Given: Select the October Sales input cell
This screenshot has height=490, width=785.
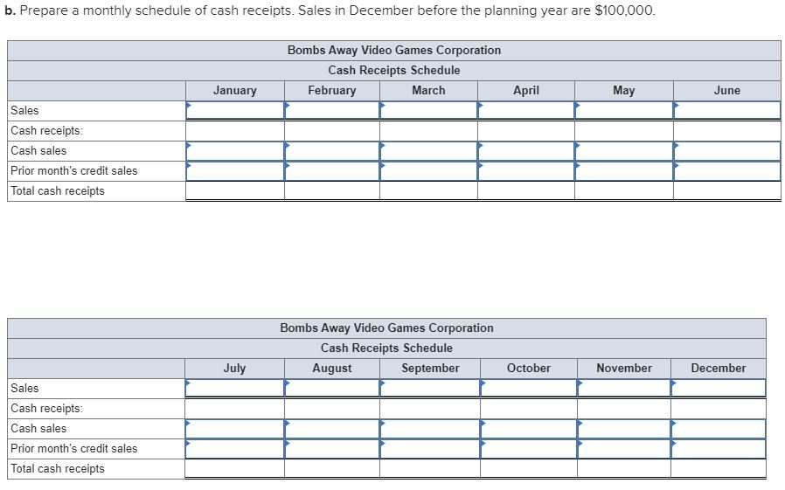Looking at the screenshot, I should pos(529,388).
